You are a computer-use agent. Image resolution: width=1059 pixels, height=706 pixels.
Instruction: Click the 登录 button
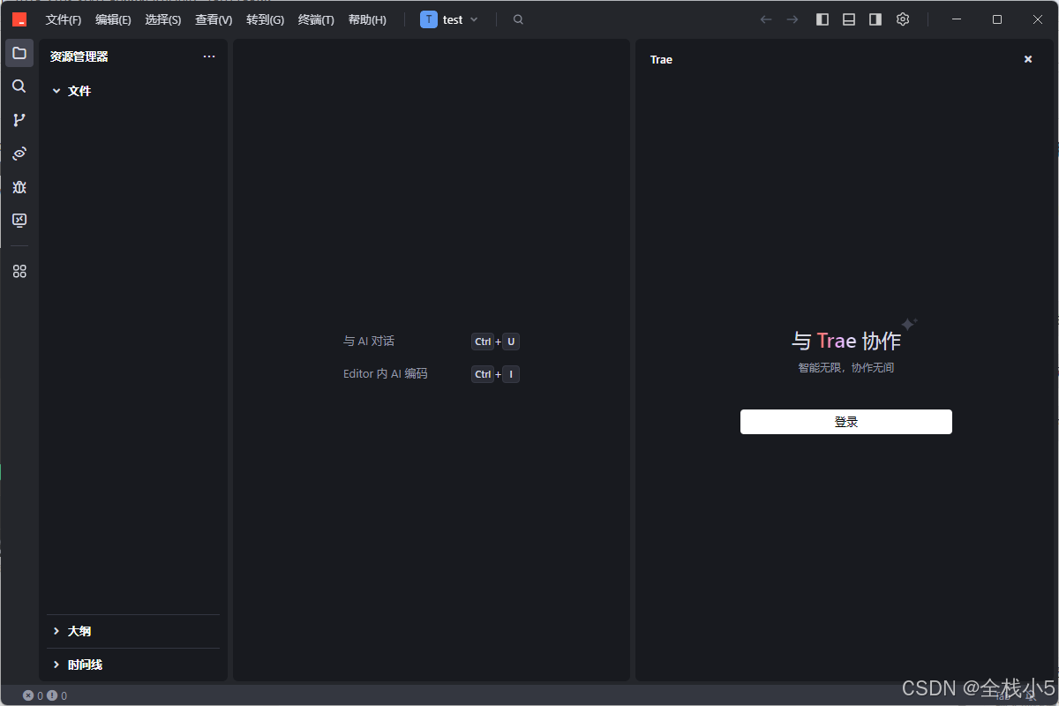(x=846, y=422)
